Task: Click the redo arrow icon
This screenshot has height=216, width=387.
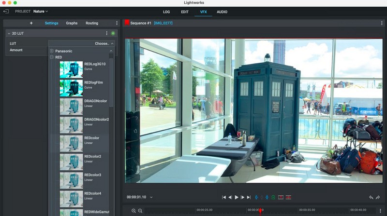Action: pos(378,197)
